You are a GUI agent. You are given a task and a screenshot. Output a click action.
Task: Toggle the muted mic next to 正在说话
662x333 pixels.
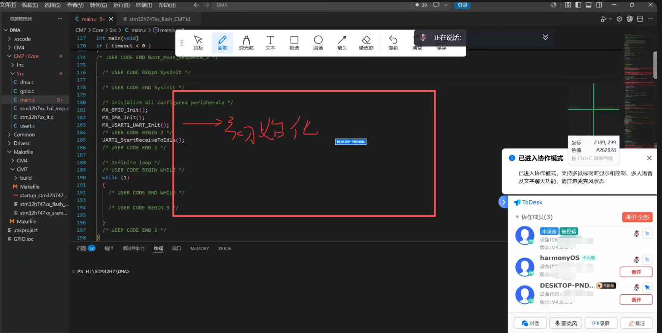(424, 37)
